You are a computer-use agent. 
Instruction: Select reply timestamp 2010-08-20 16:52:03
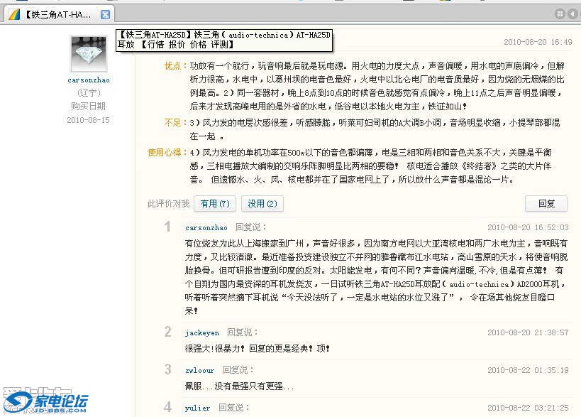tap(528, 227)
